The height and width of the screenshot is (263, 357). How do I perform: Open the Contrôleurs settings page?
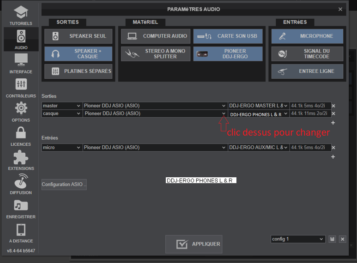(x=21, y=88)
